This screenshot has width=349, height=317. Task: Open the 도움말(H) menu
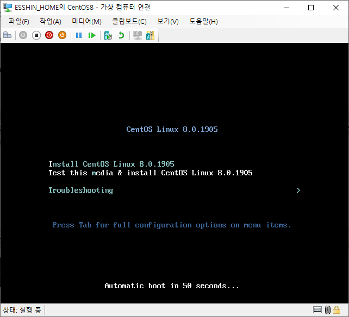[x=203, y=22]
